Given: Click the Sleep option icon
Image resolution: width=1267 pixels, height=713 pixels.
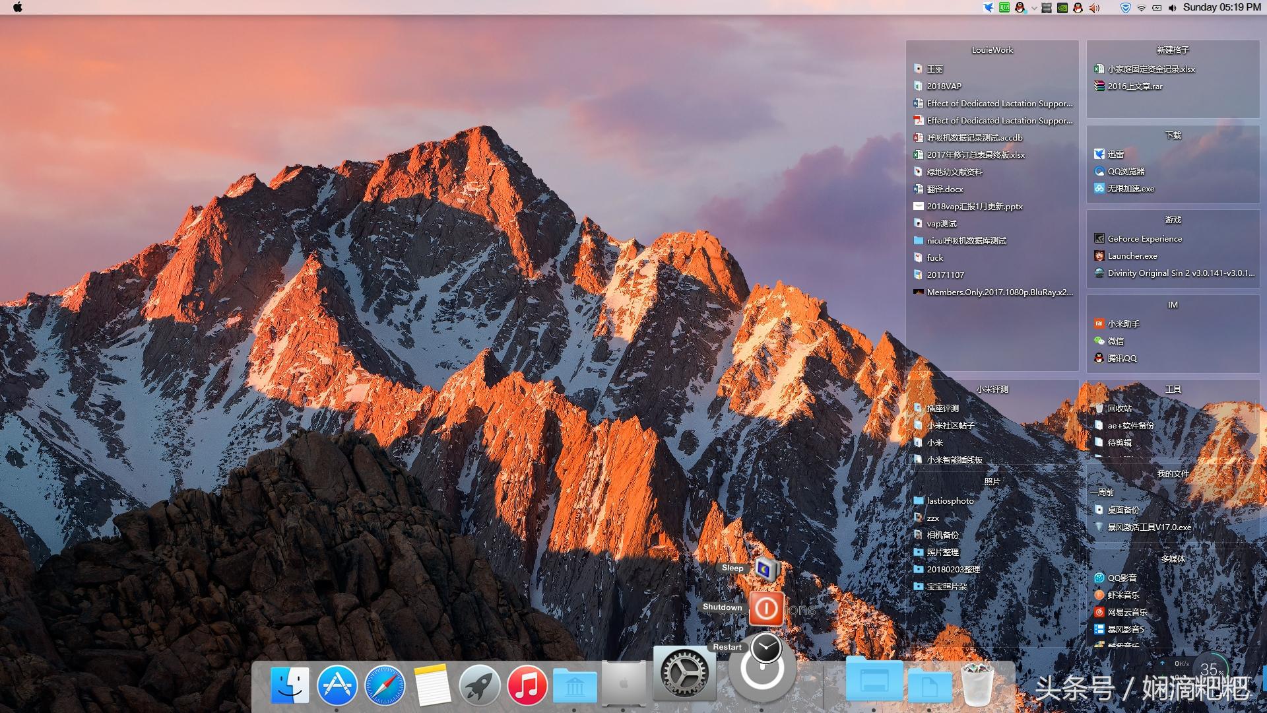Looking at the screenshot, I should click(766, 568).
